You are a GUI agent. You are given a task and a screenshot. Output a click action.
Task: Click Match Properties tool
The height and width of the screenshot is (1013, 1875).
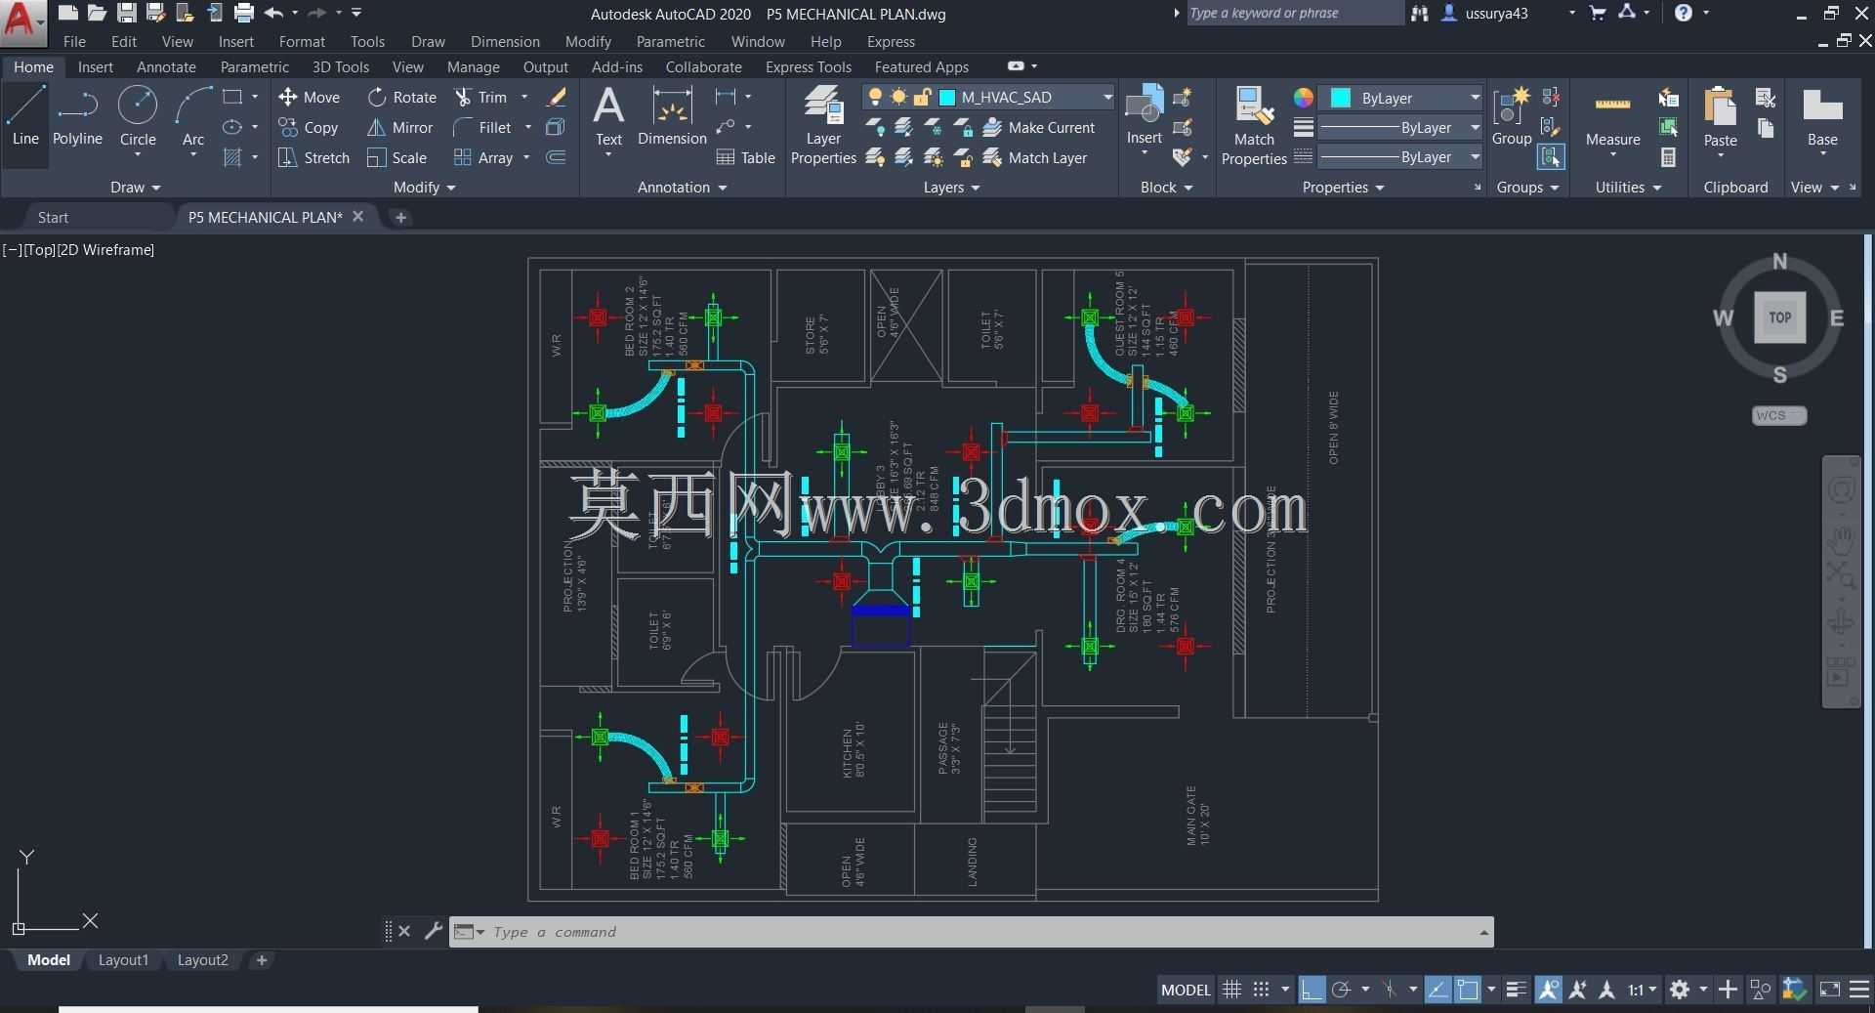click(x=1254, y=125)
